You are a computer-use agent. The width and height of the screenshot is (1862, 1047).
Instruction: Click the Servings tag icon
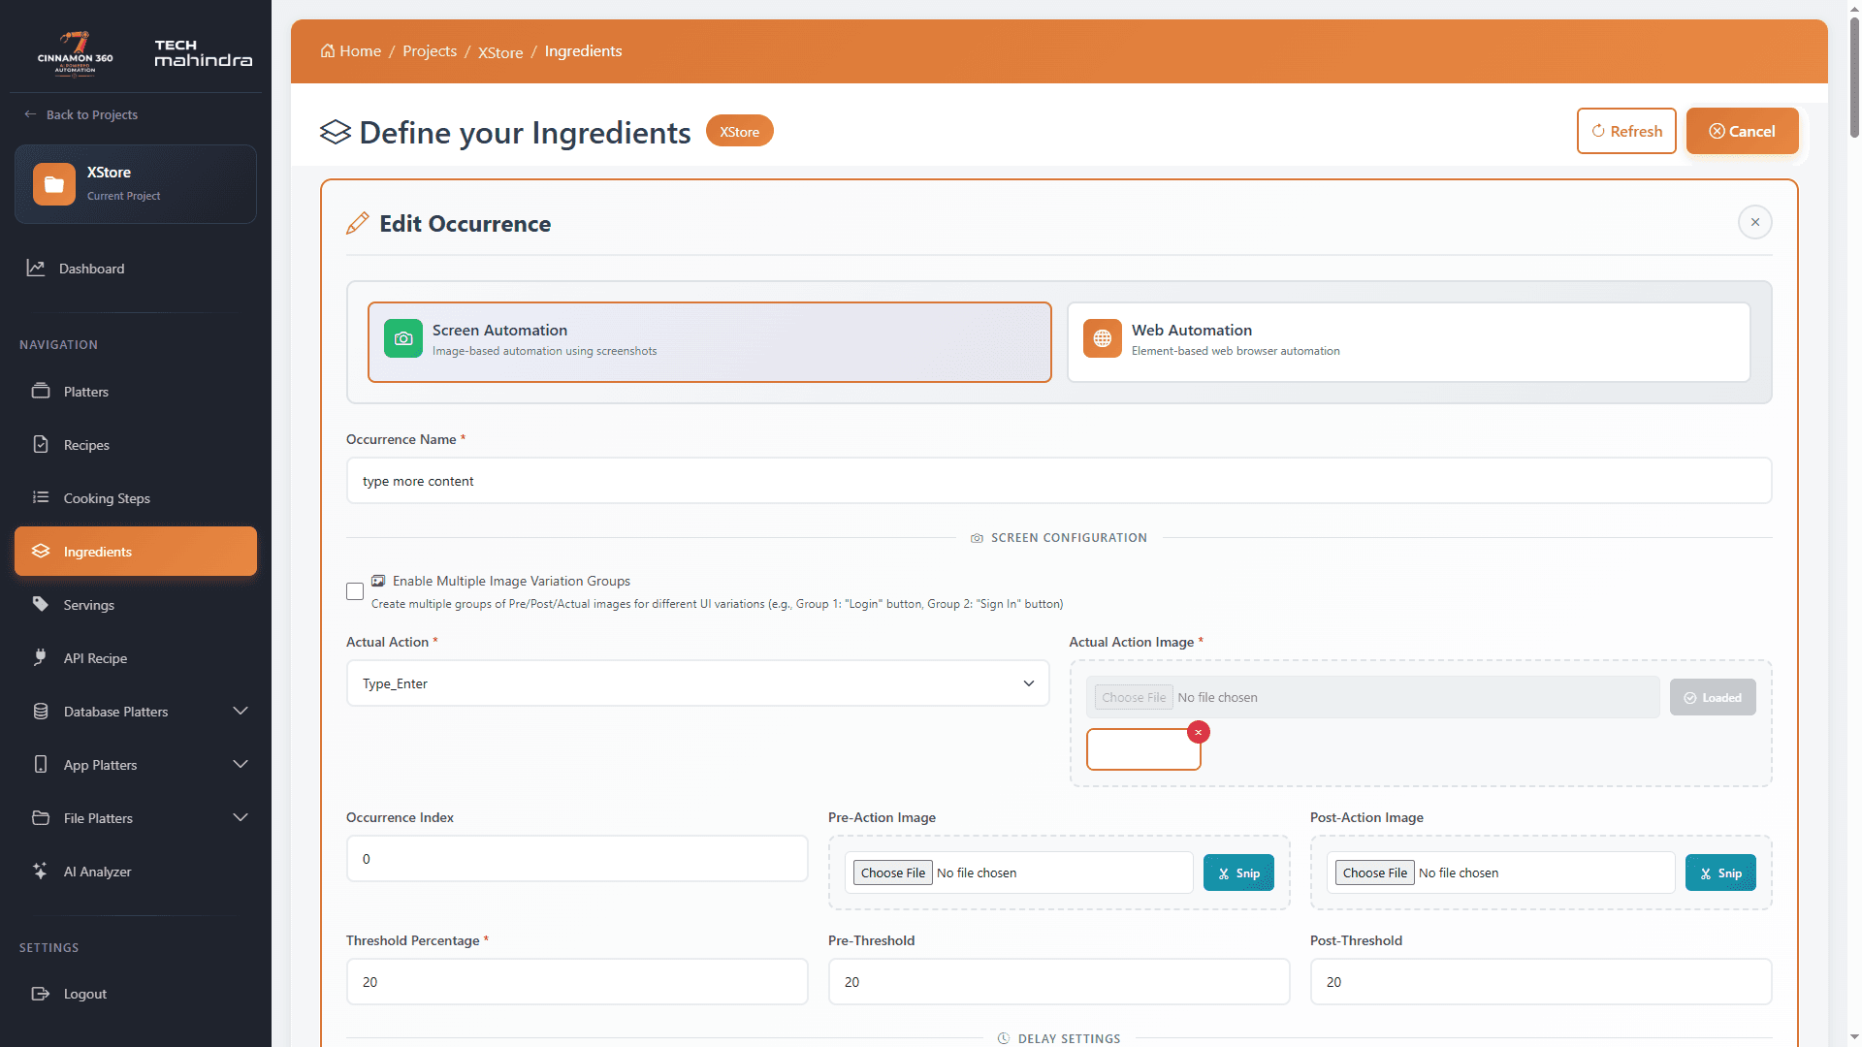tap(41, 604)
